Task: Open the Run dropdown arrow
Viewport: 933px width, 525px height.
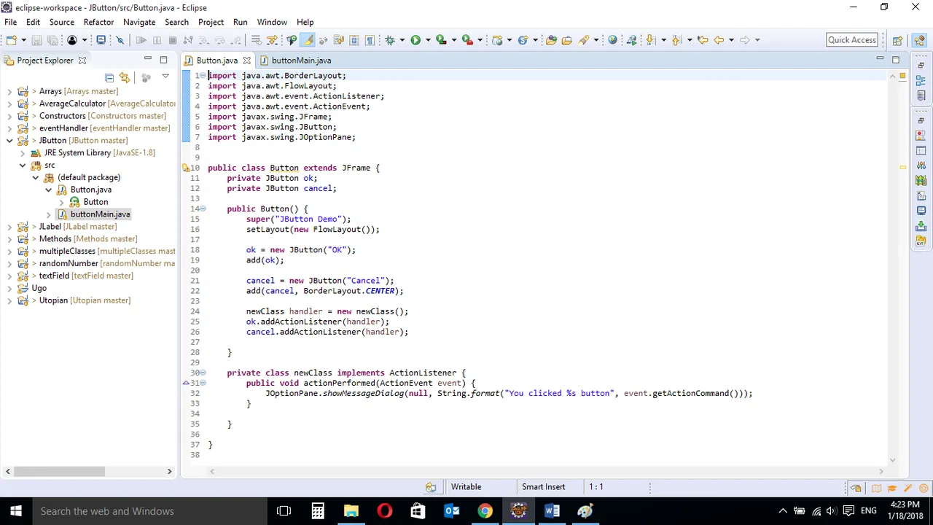Action: [x=428, y=40]
